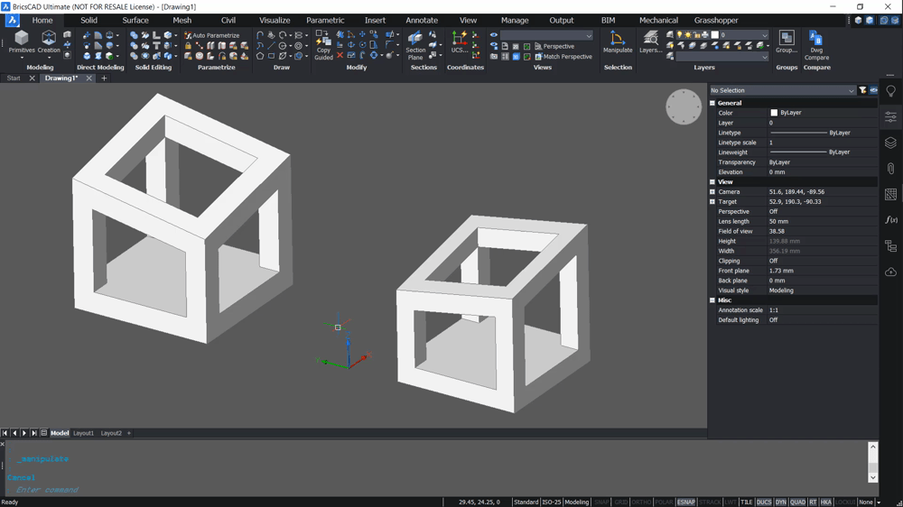Switch to Layout1 tab
Image resolution: width=903 pixels, height=507 pixels.
[x=83, y=433]
